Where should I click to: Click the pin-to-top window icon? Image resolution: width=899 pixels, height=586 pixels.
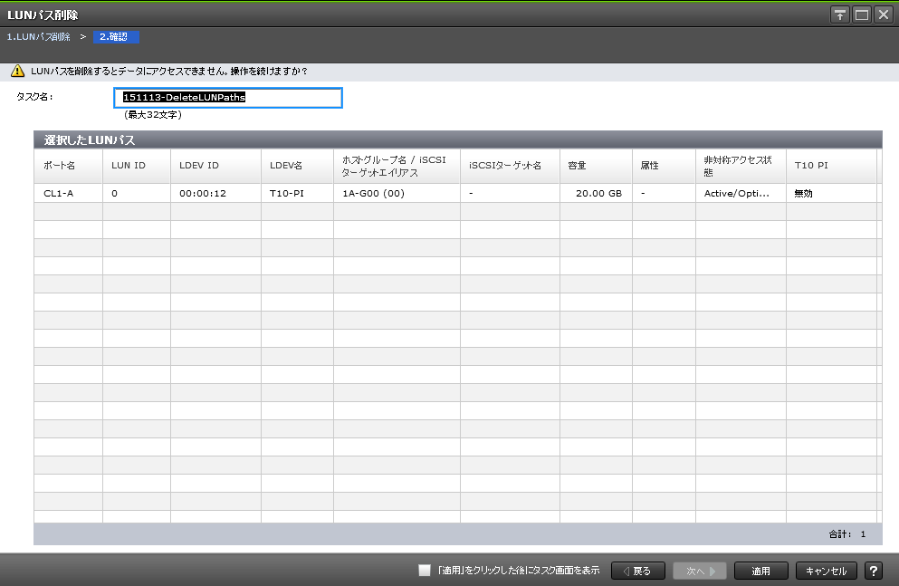pos(840,14)
